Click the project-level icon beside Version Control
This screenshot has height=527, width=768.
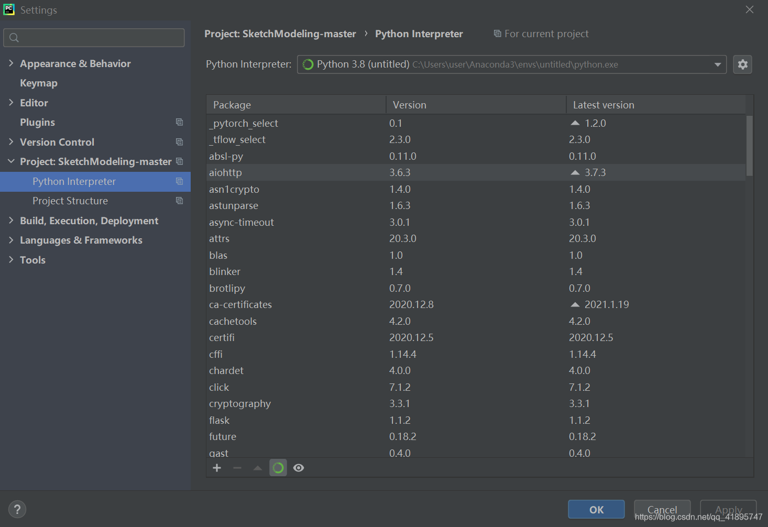pyautogui.click(x=179, y=142)
